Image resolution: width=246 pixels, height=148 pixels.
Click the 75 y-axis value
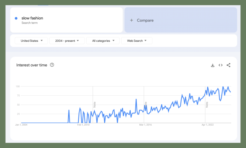18,95
